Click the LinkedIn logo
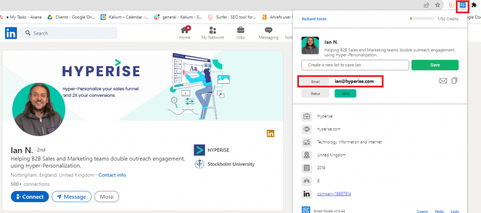This screenshot has height=213, width=481. [x=11, y=33]
